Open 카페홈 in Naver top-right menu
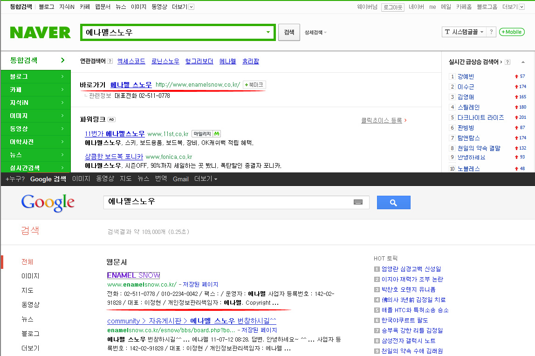The width and height of the screenshot is (535, 356). pos(464,7)
